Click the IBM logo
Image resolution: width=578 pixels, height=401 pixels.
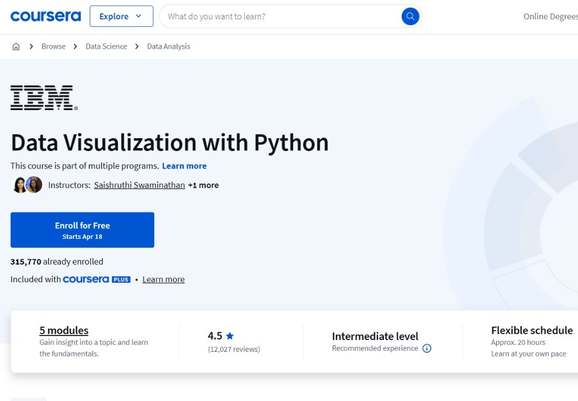(41, 97)
